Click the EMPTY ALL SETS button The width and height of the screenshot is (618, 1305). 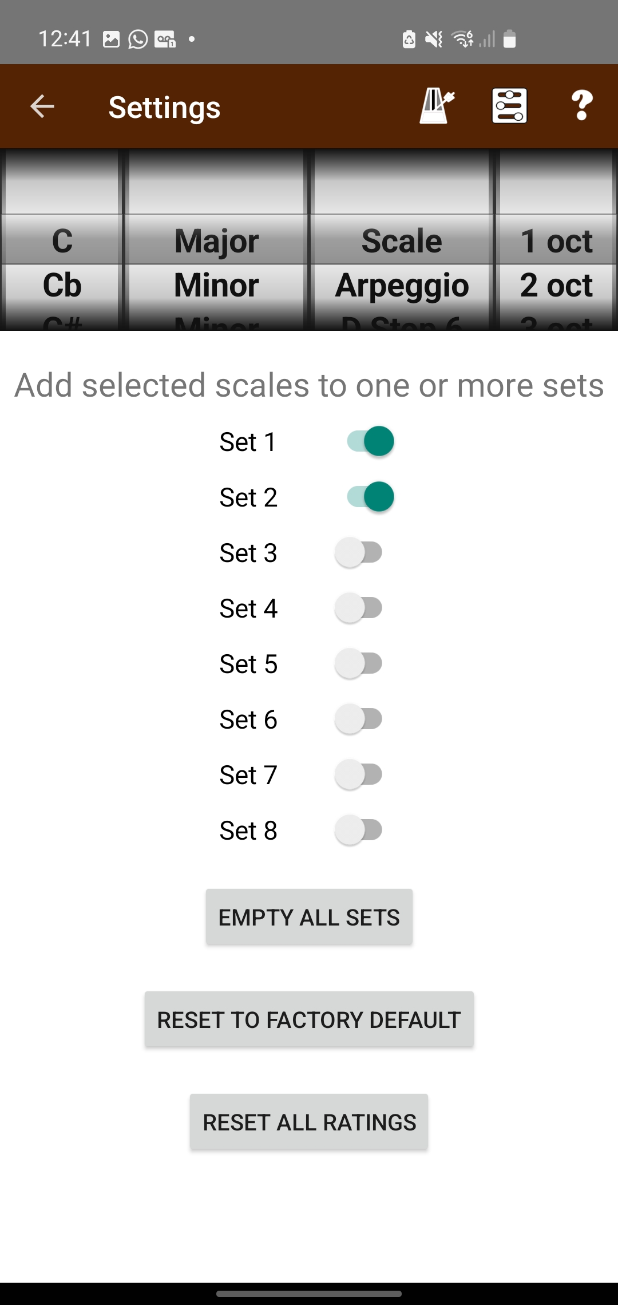pos(309,917)
